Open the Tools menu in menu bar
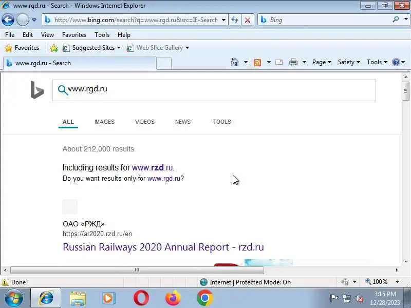The image size is (411, 308). [102, 35]
